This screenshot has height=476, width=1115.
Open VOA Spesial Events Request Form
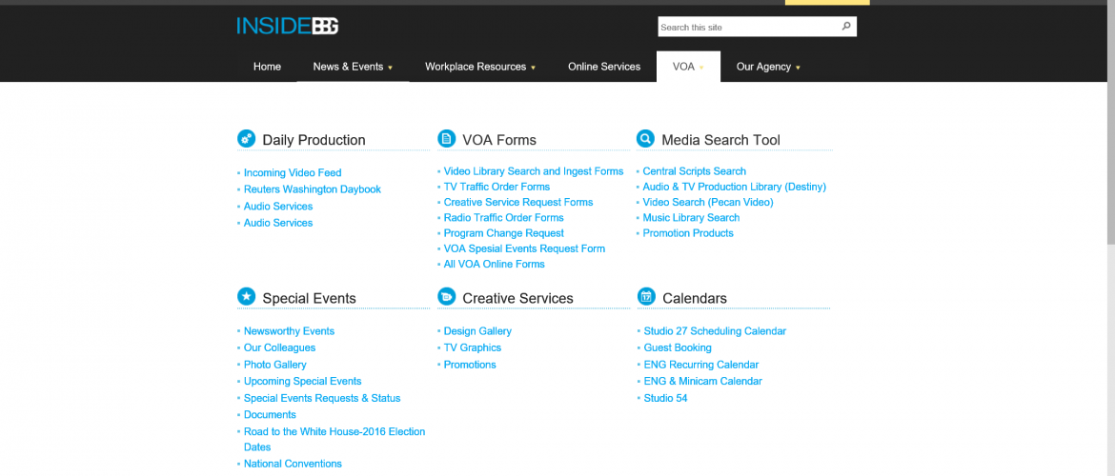point(524,248)
